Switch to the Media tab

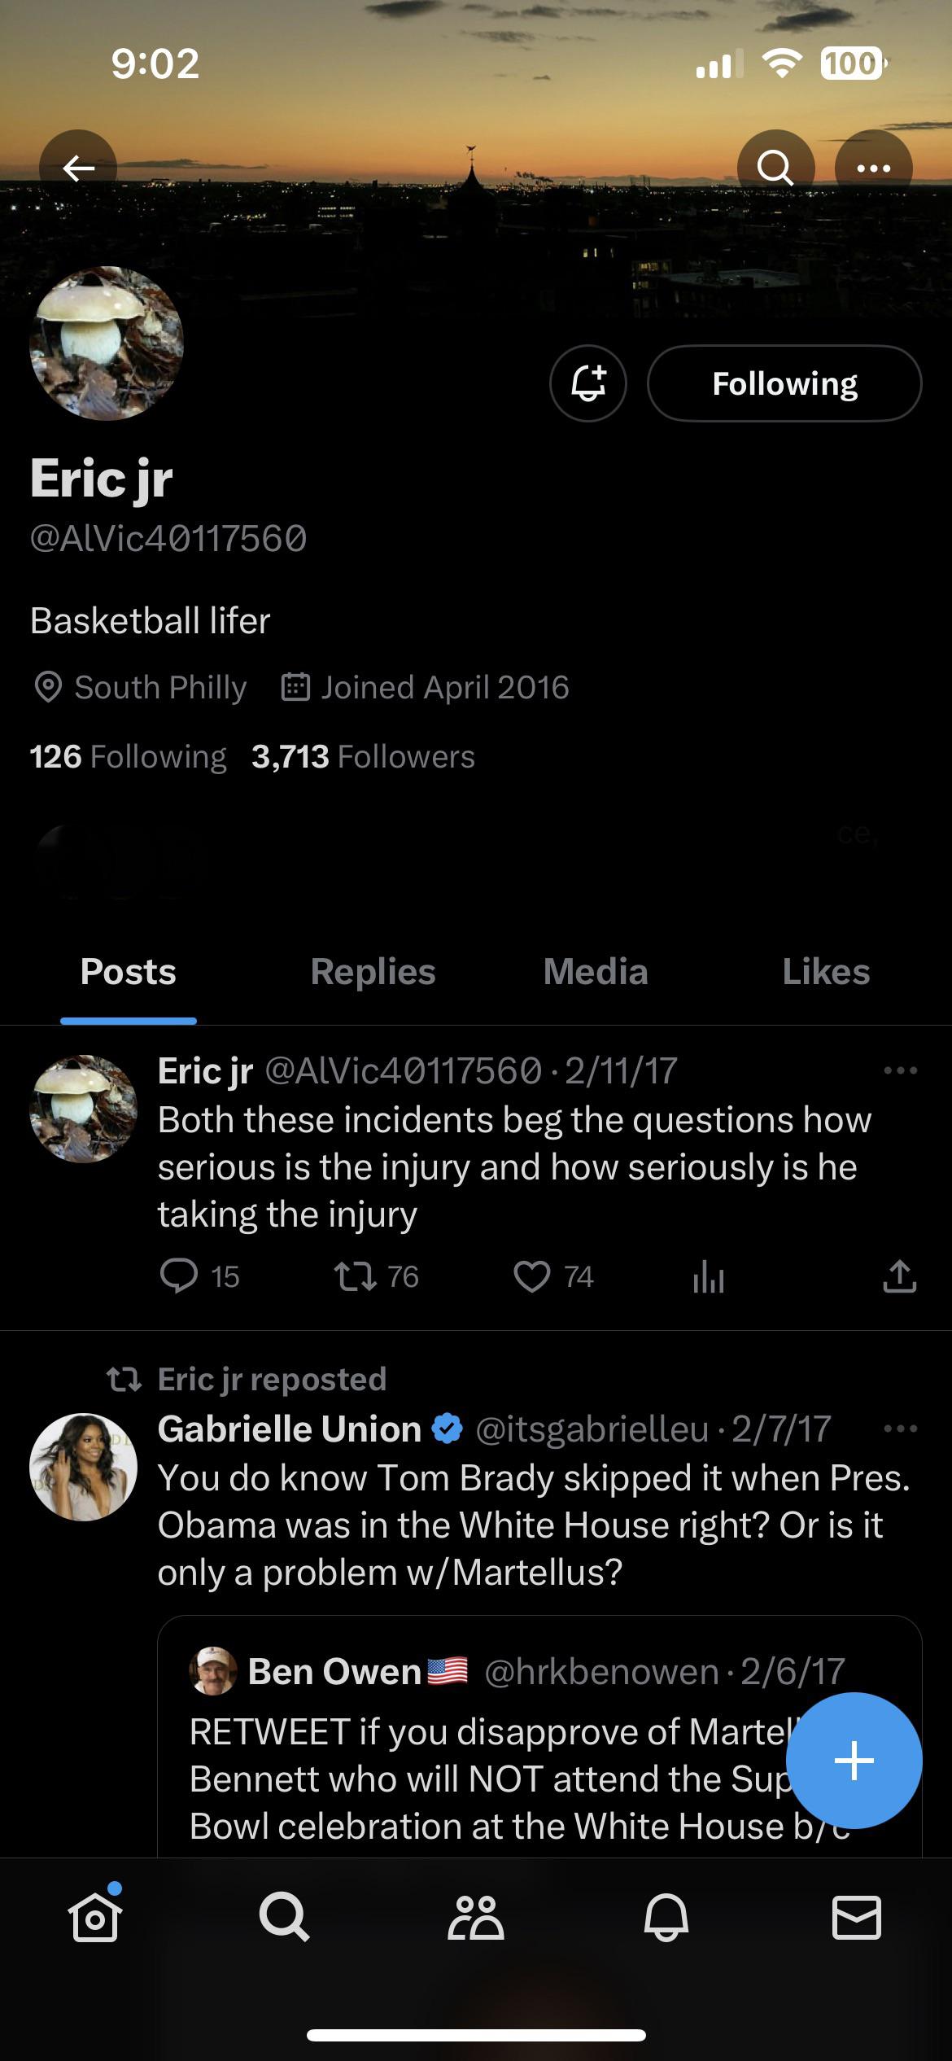595,972
